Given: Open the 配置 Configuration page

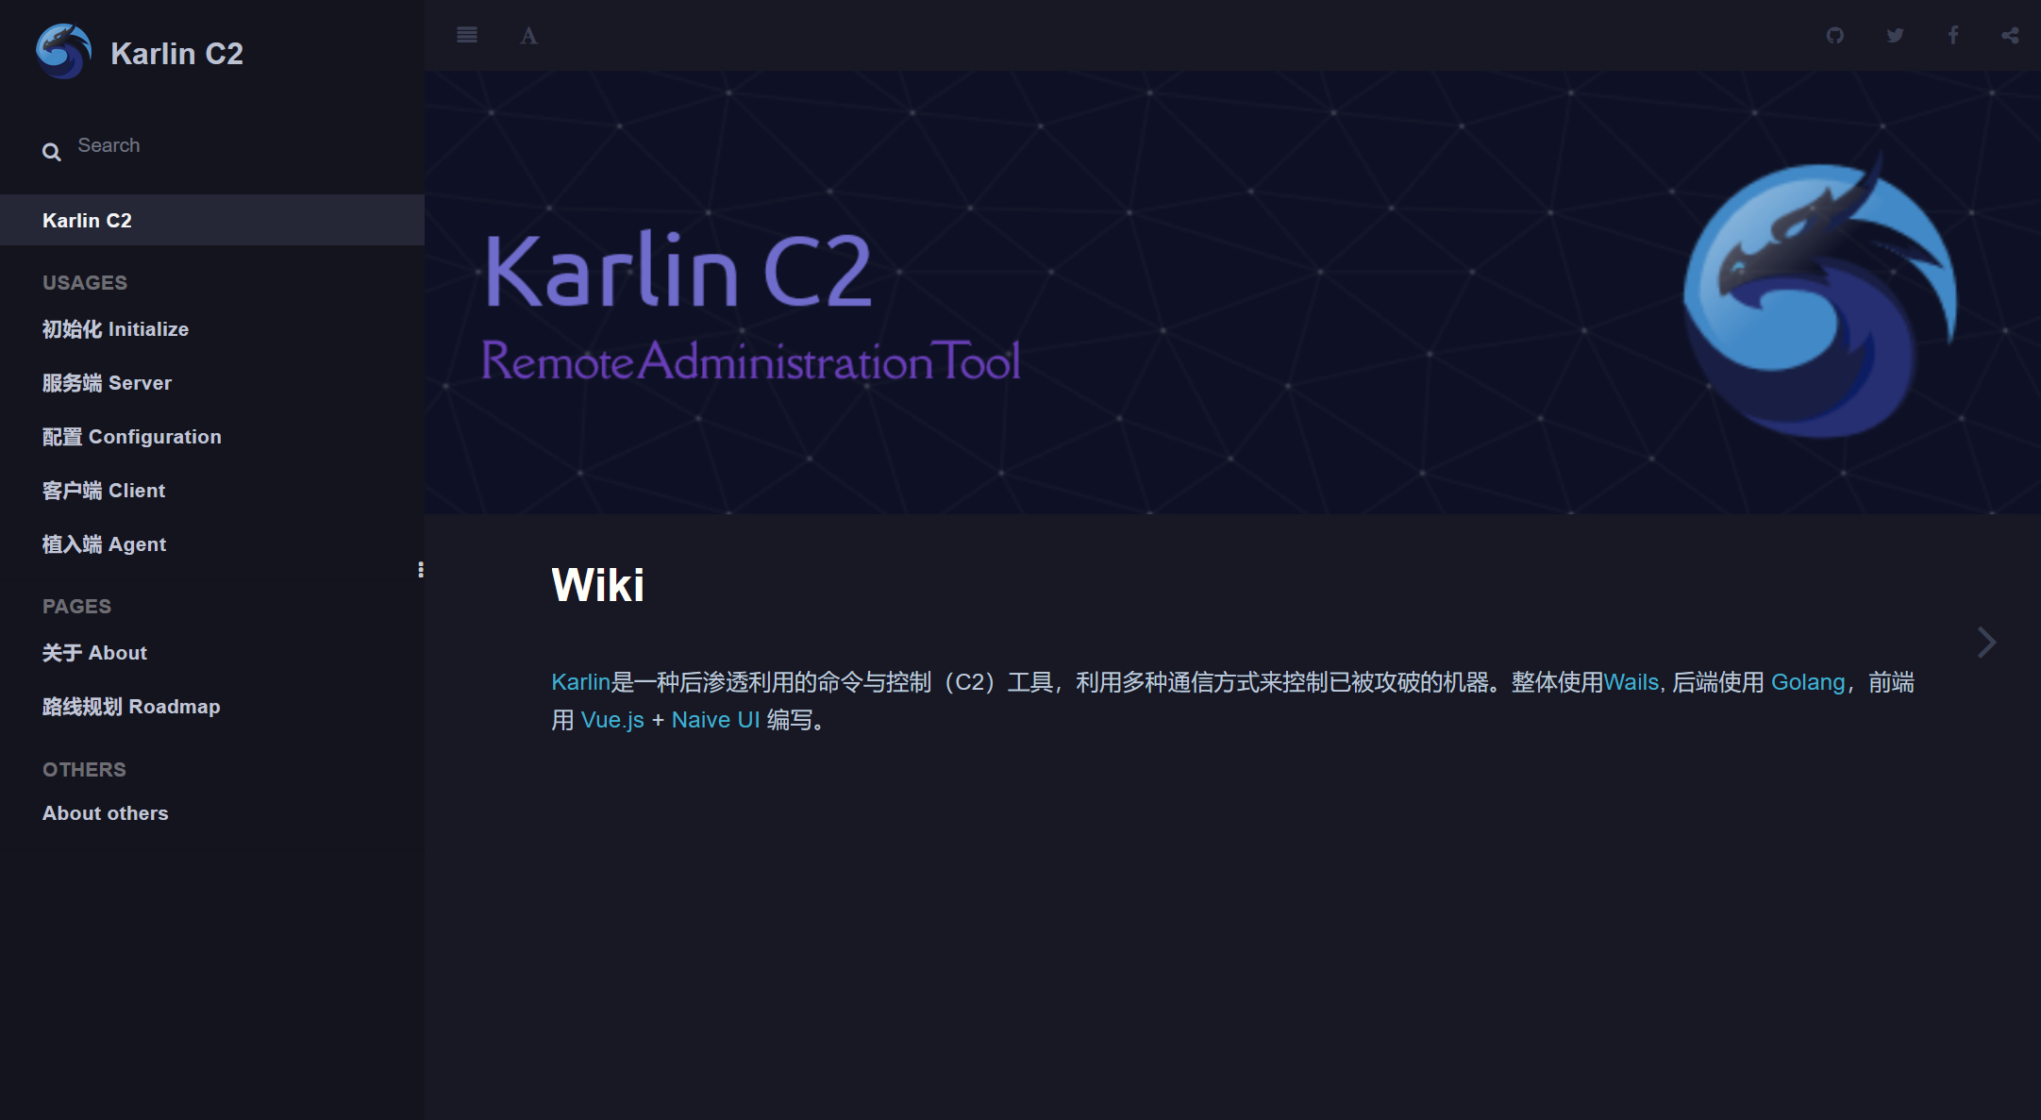Looking at the screenshot, I should click(x=131, y=437).
